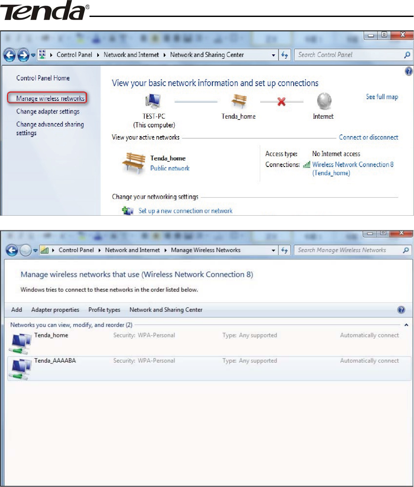This screenshot has height=487, width=414.
Task: Open address history dropdown in Manage Wireless Networks
Action: [273, 250]
